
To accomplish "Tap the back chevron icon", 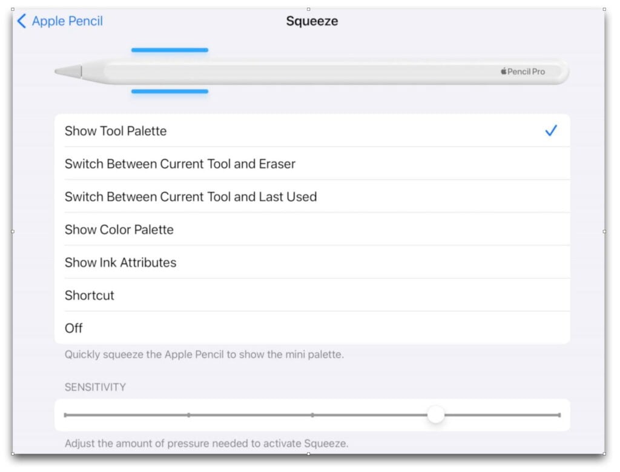I will pyautogui.click(x=22, y=21).
